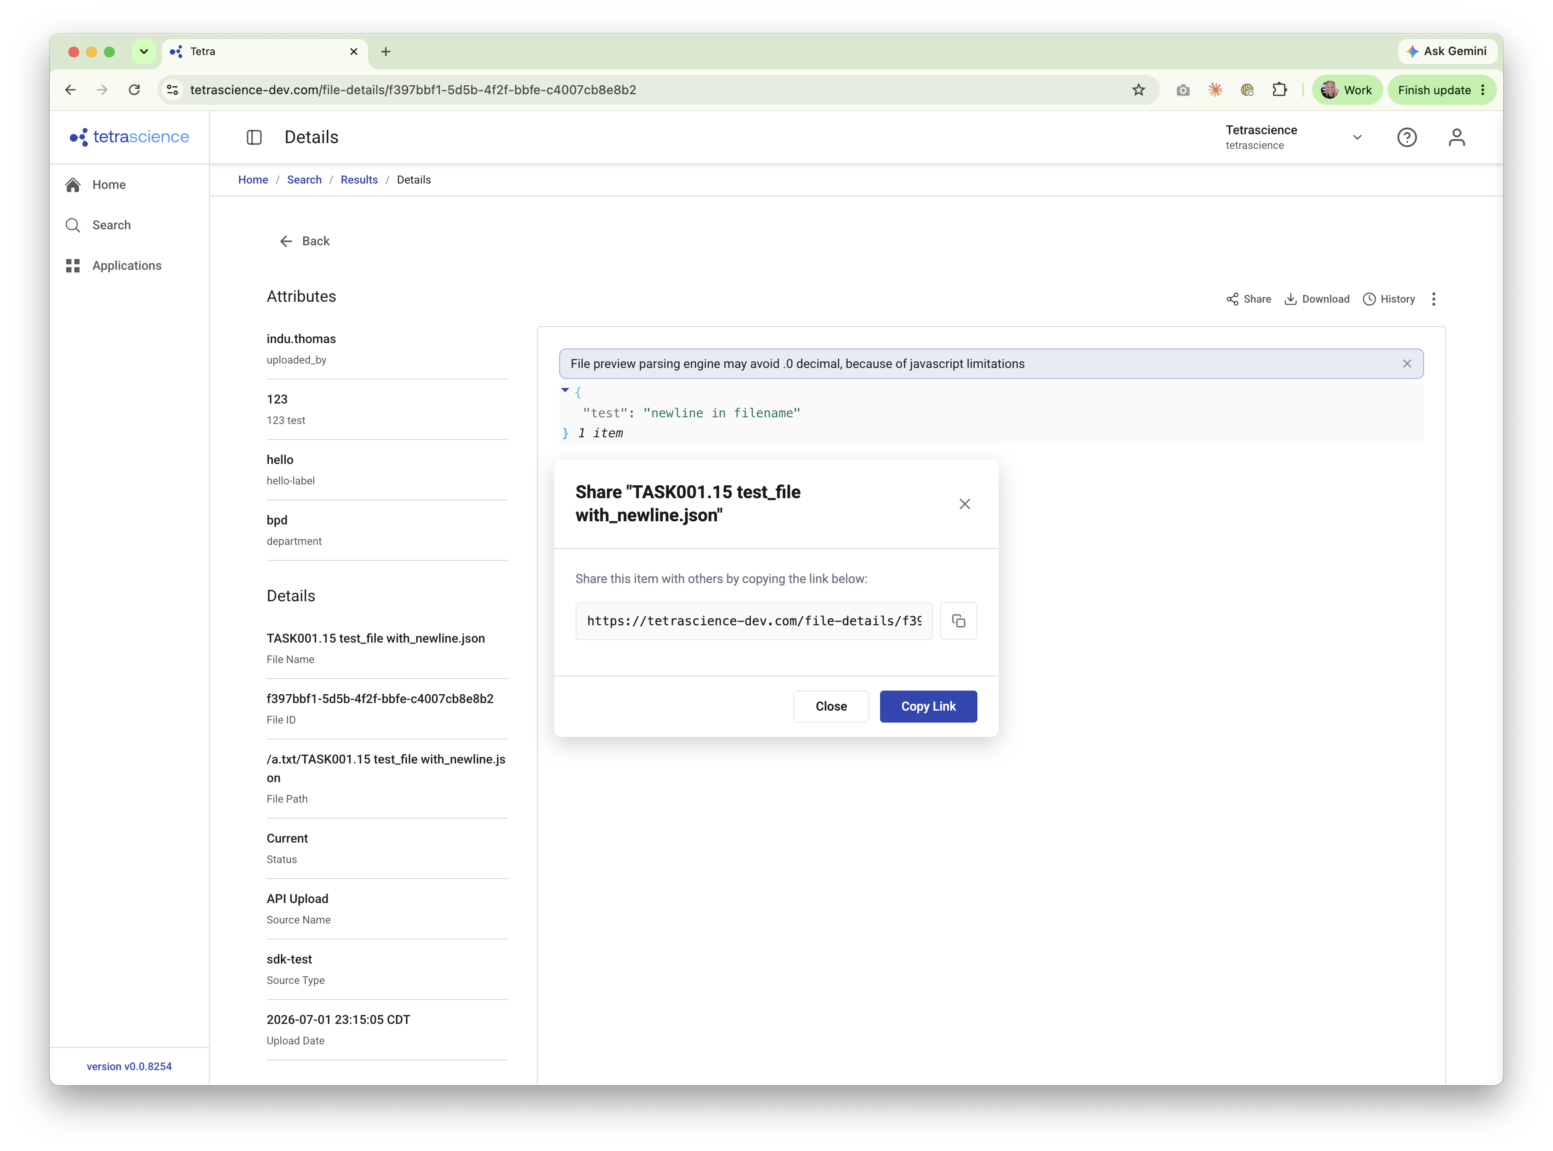Reload the page
Image resolution: width=1553 pixels, height=1151 pixels.
(x=135, y=90)
